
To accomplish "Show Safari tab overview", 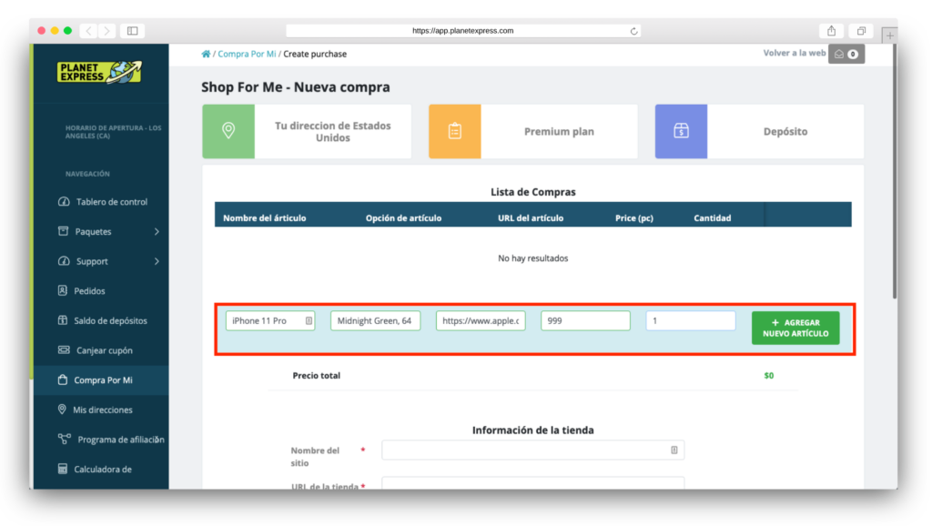I will 861,31.
